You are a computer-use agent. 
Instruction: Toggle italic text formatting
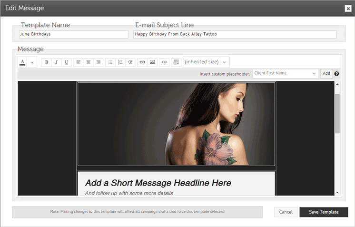pyautogui.click(x=56, y=62)
